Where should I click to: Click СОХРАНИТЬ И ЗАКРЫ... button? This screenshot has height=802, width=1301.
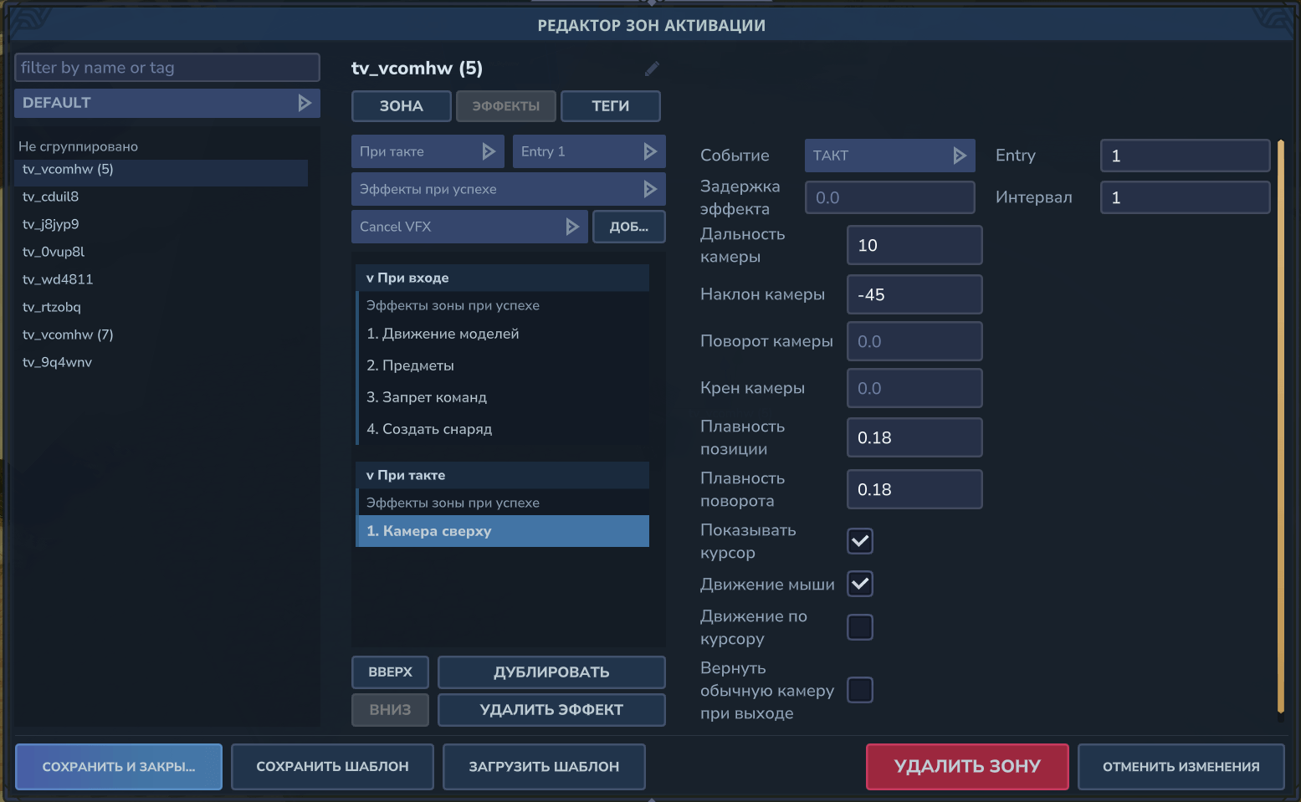click(x=119, y=767)
